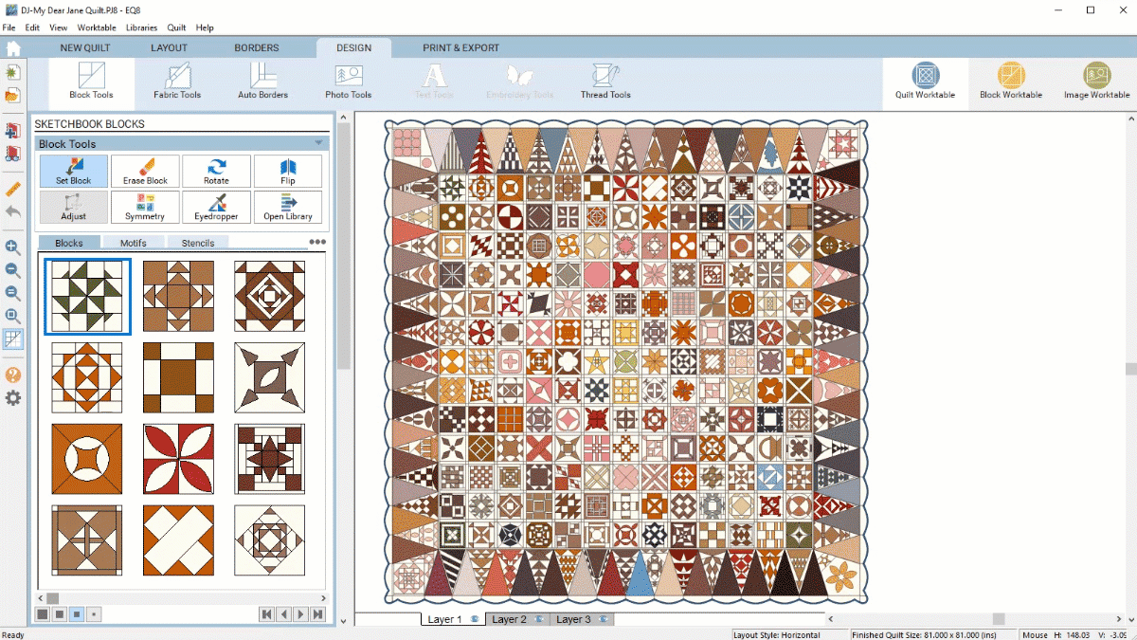Go to the BORDERS tab
The width and height of the screenshot is (1137, 640).
coord(257,47)
